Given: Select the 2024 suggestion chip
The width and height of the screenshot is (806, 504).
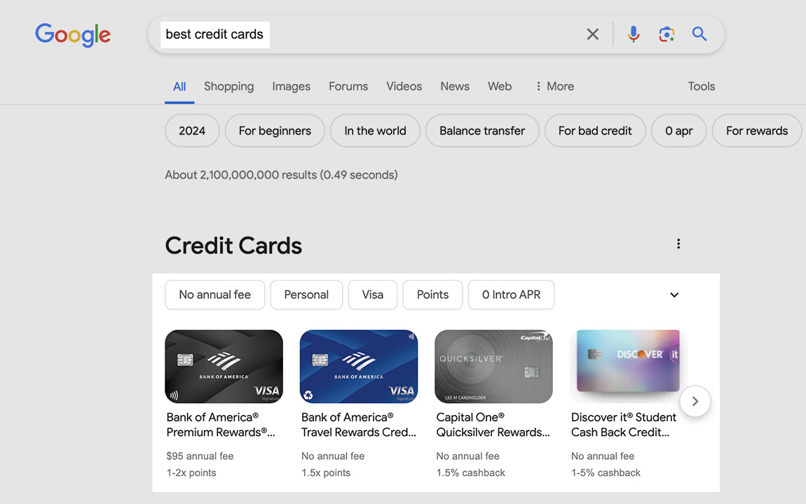Looking at the screenshot, I should point(192,131).
